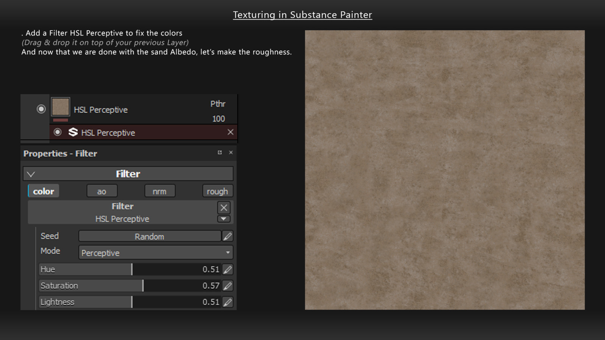
Task: Select the Substance filter icon in layer row
Action: 73,132
